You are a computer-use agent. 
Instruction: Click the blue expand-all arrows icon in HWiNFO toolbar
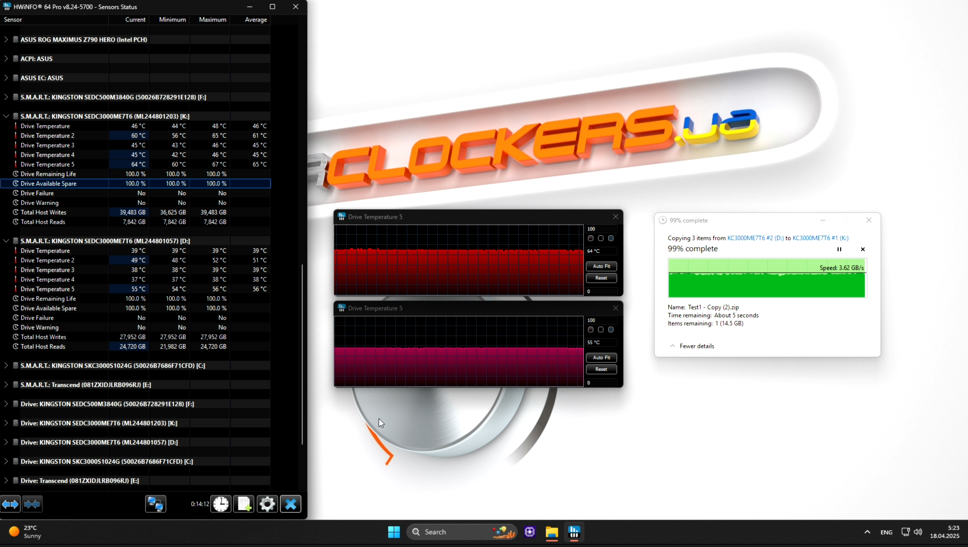(10, 504)
